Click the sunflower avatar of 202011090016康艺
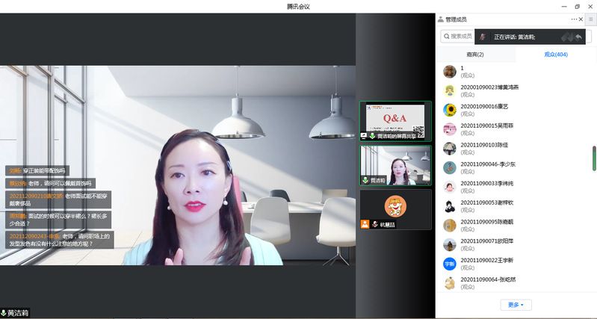 point(450,110)
